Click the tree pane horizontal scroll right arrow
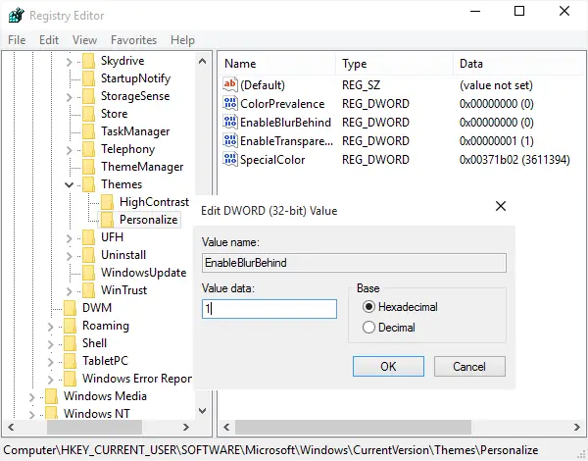The image size is (588, 461). coord(185,428)
